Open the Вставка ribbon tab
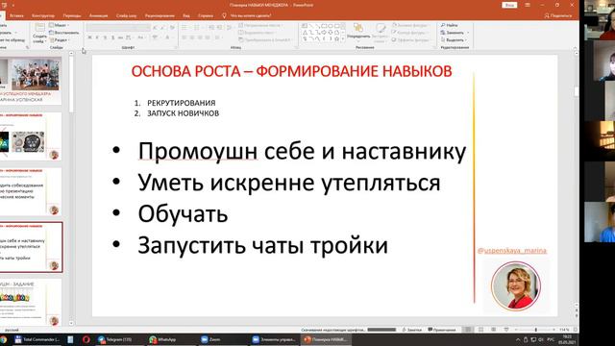 [16, 15]
